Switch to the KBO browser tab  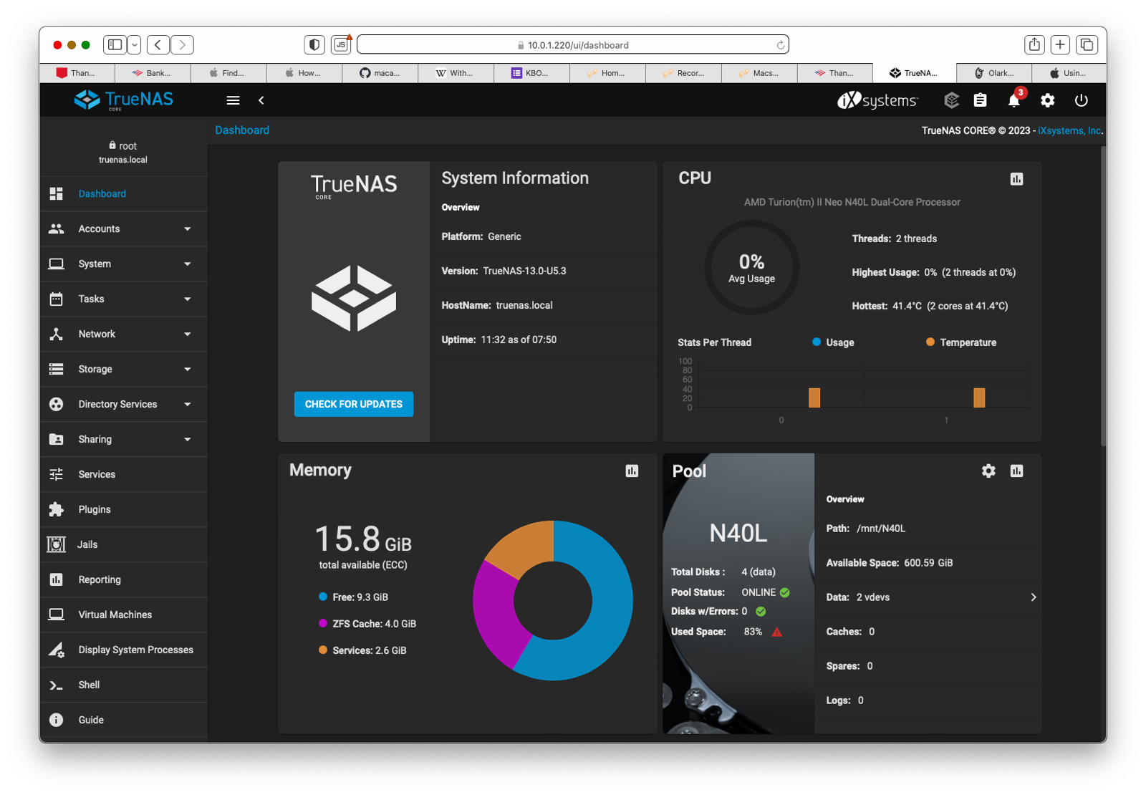click(x=531, y=73)
